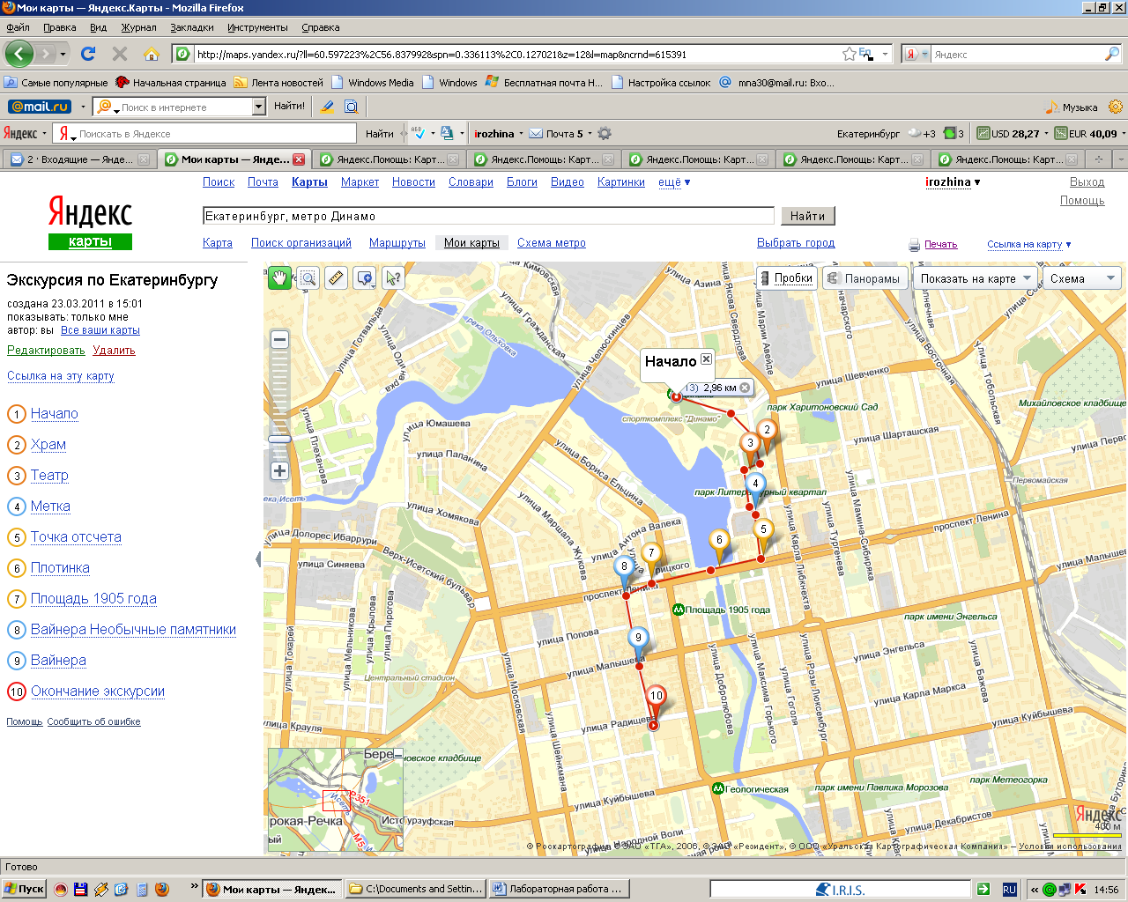The height and width of the screenshot is (902, 1128).
Task: Click Редактировать link
Action: 46,350
